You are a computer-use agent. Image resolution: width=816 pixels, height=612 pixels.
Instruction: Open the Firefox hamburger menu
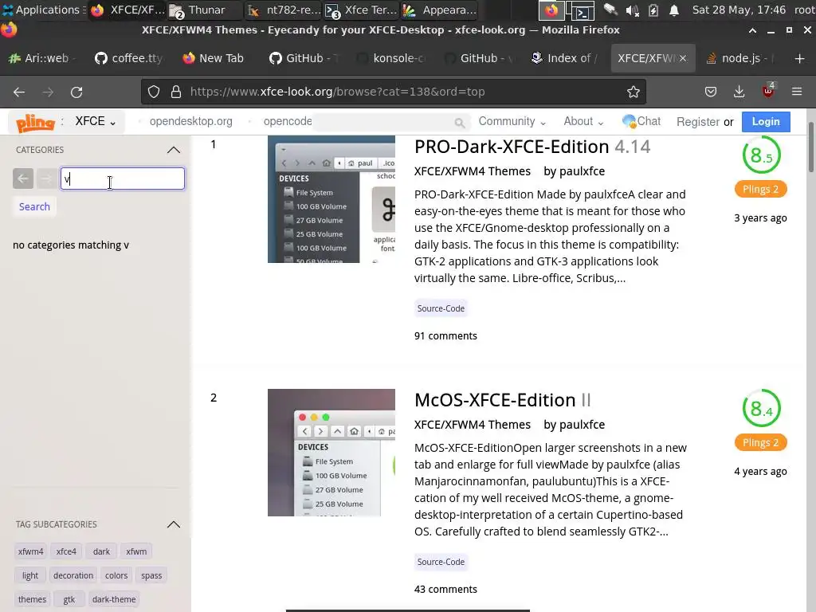[x=797, y=92]
